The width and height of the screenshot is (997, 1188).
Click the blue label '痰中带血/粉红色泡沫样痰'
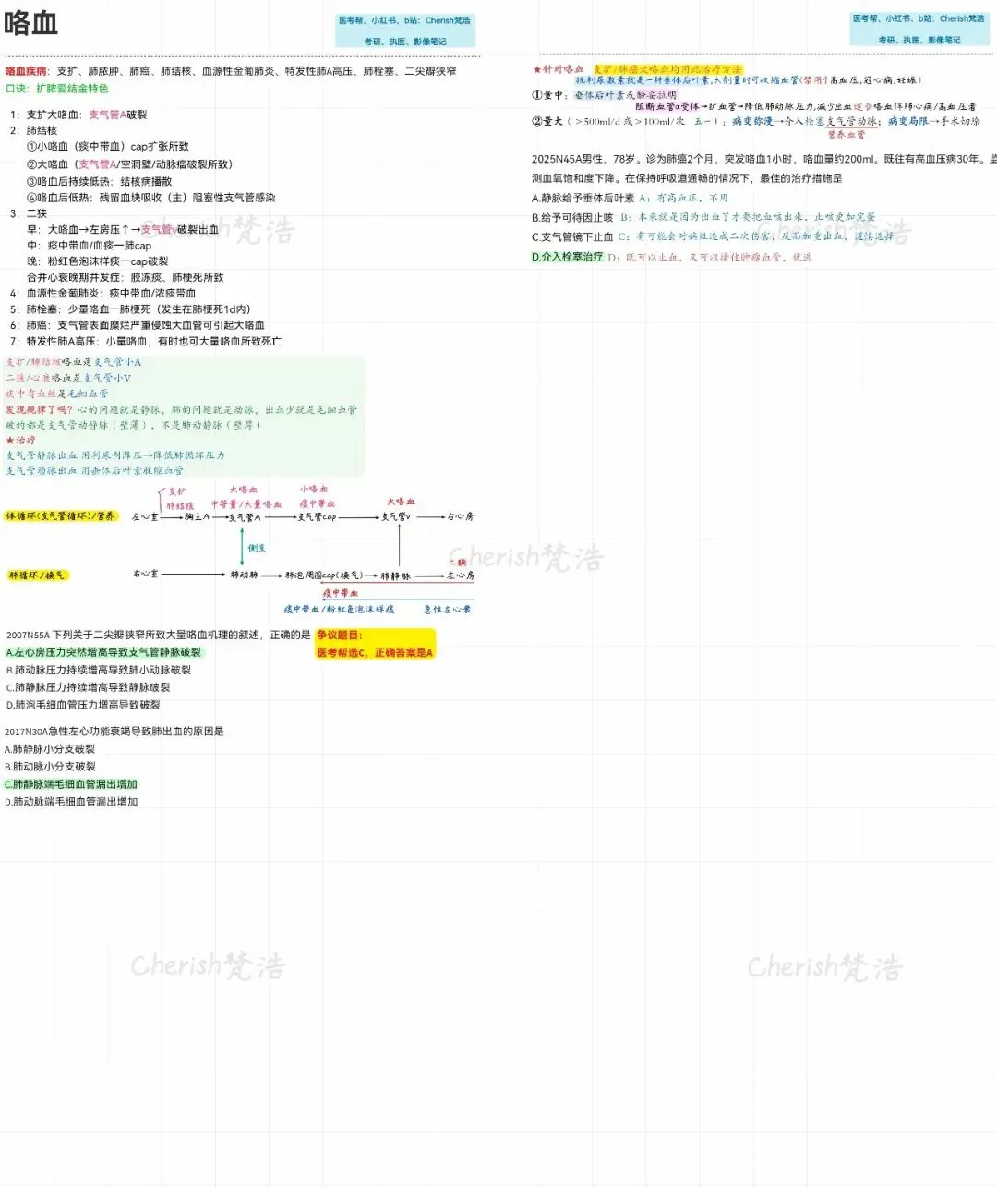(339, 610)
